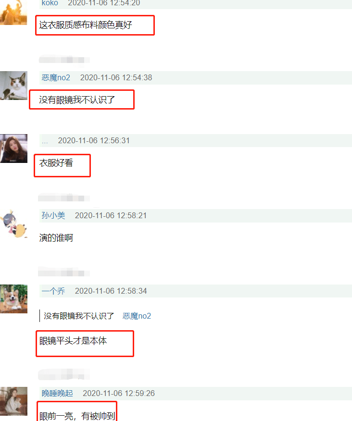Select comment text 这衣服质感布料颜色真好
Viewport: 352px width, 421px height.
click(86, 25)
